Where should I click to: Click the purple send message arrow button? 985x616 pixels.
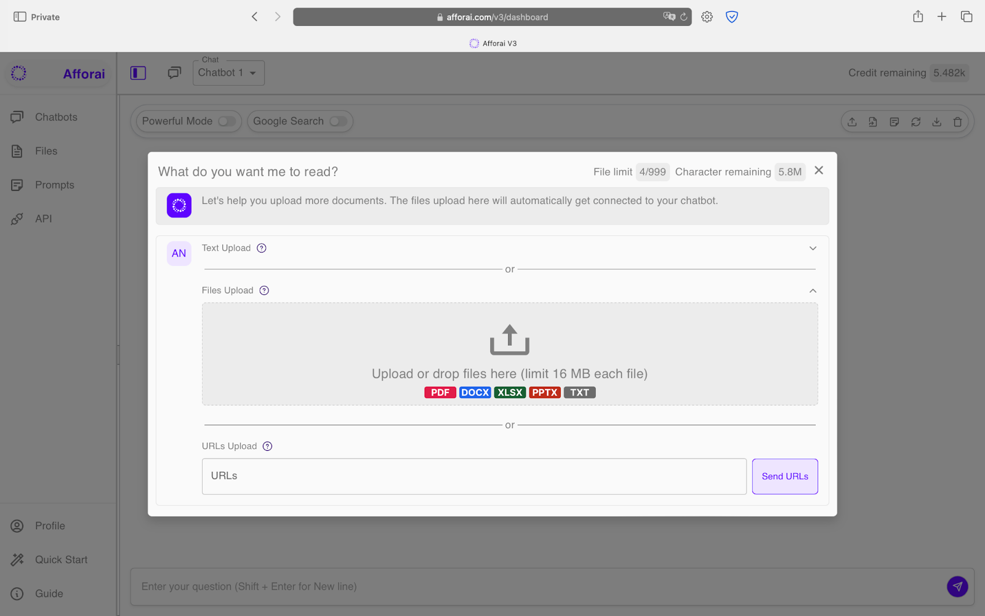point(957,586)
